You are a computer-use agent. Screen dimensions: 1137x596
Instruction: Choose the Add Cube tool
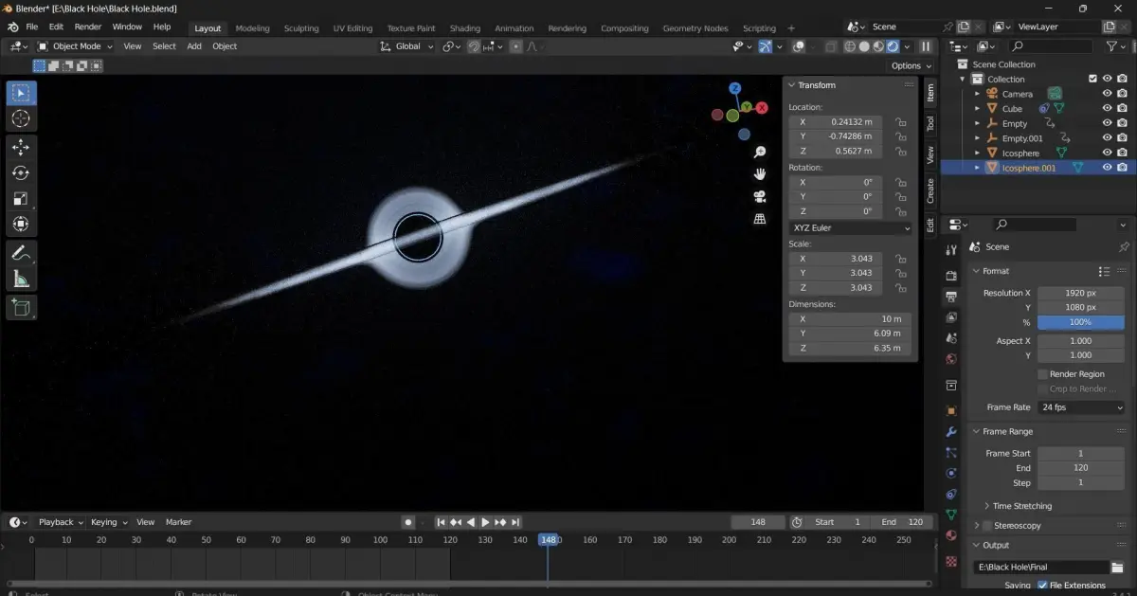tap(21, 307)
